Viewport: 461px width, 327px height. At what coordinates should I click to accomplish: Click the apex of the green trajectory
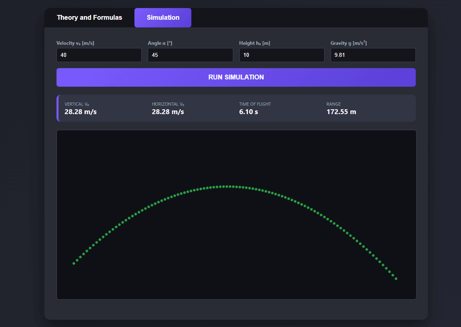[x=228, y=186]
